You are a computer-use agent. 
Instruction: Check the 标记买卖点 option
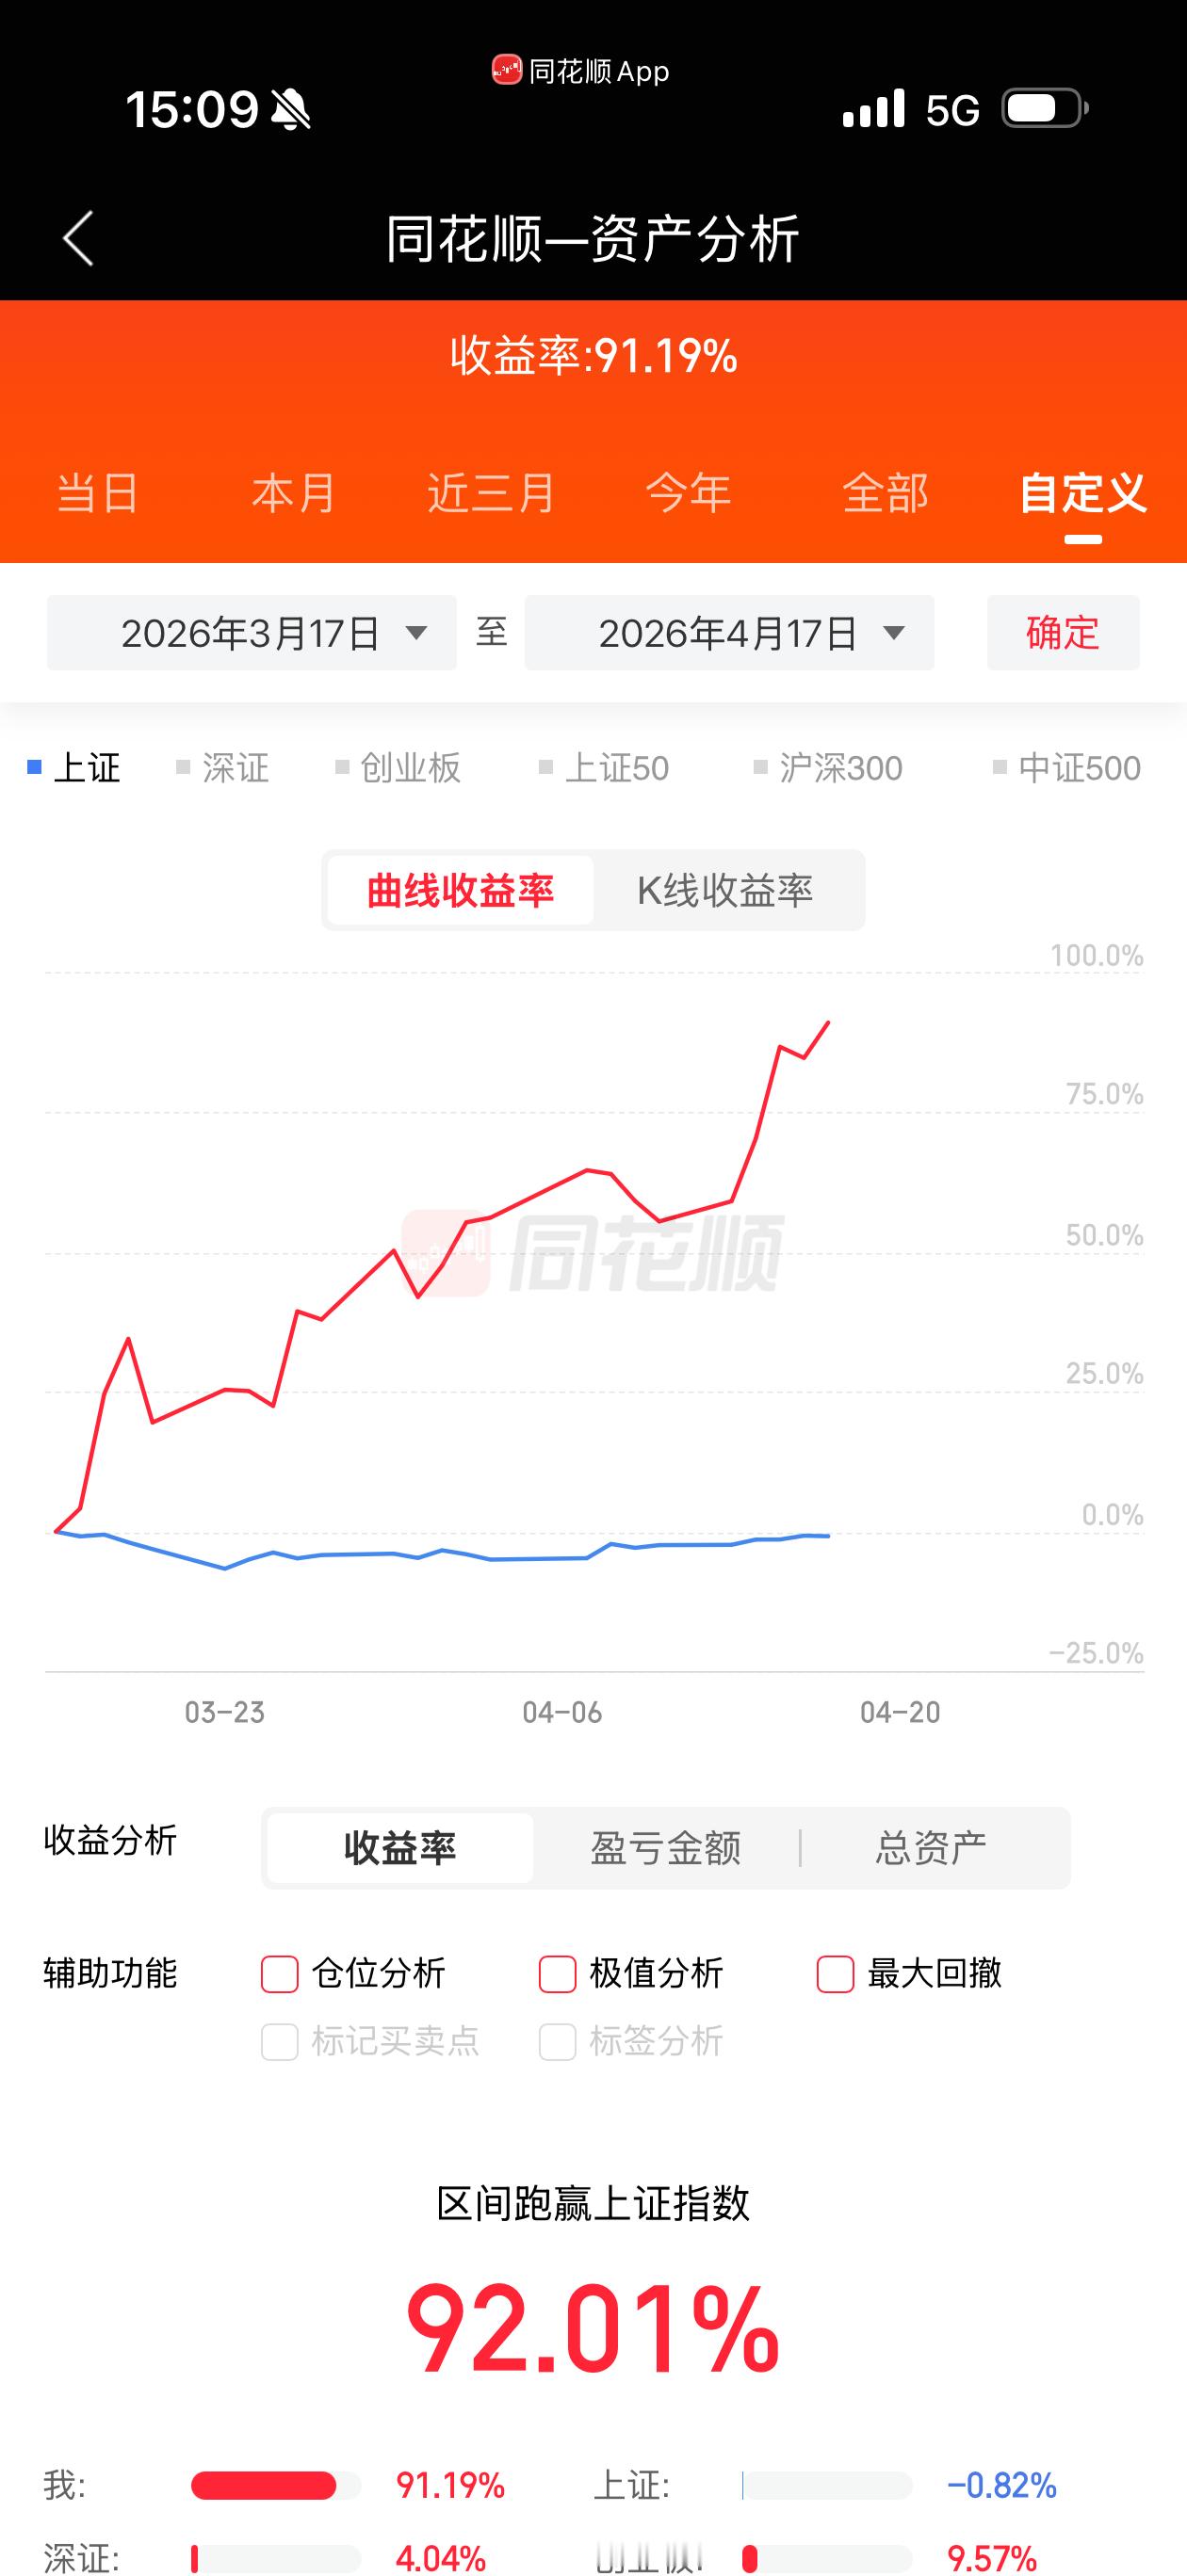[278, 2042]
